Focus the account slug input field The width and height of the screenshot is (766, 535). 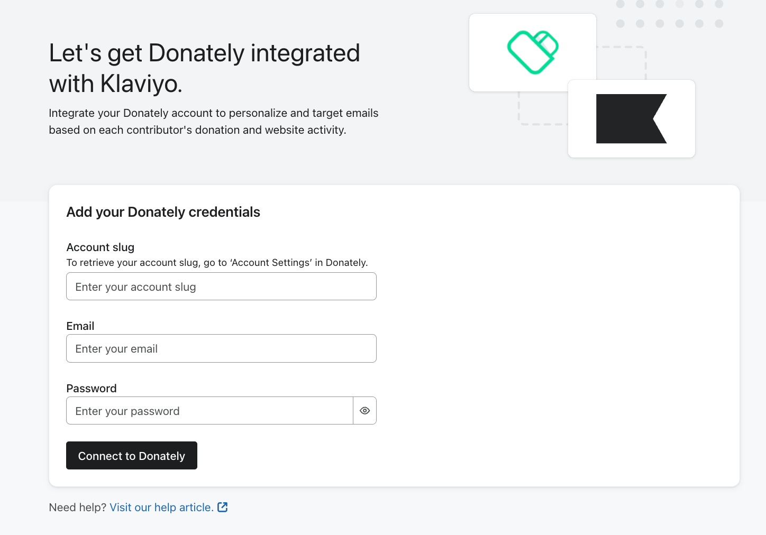[221, 287]
